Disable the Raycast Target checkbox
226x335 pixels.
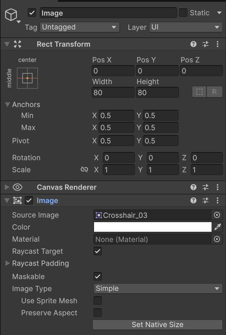click(x=98, y=251)
